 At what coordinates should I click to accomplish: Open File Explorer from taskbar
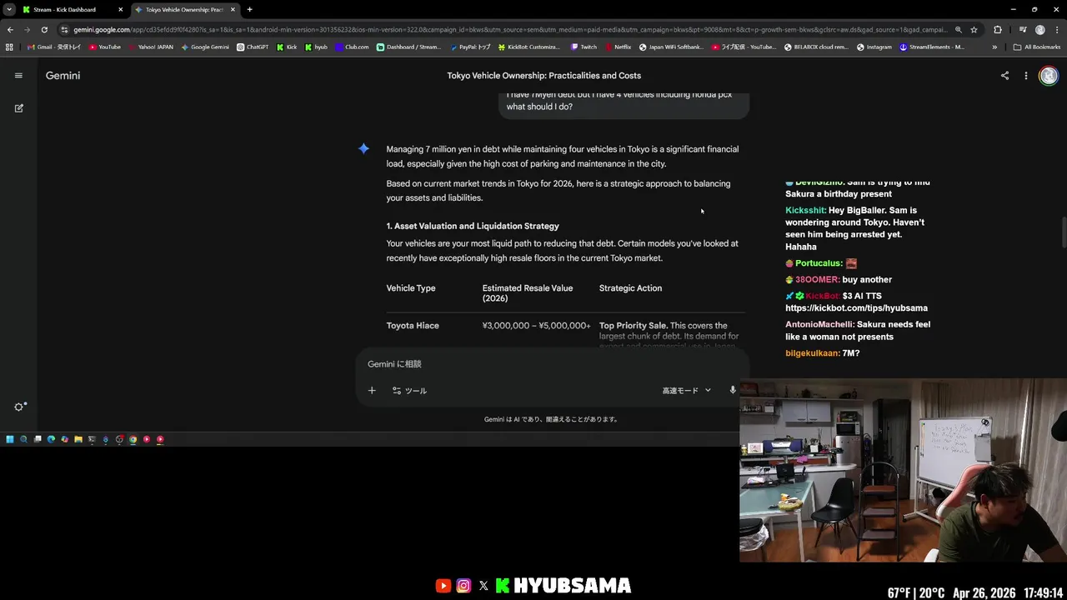tap(78, 439)
